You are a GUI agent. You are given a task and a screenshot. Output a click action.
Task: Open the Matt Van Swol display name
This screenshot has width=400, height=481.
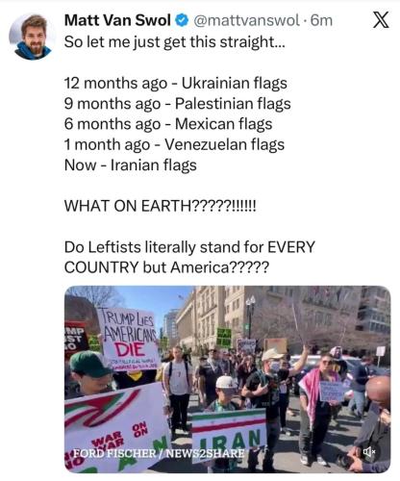click(x=117, y=20)
